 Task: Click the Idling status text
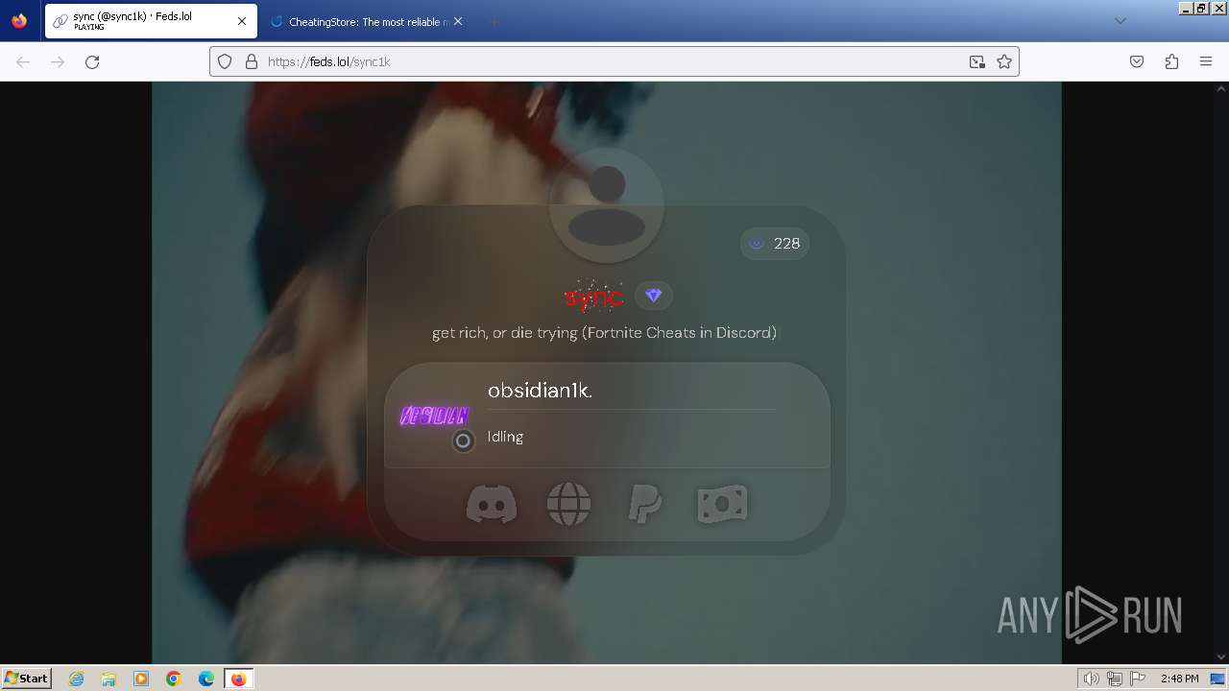(505, 437)
